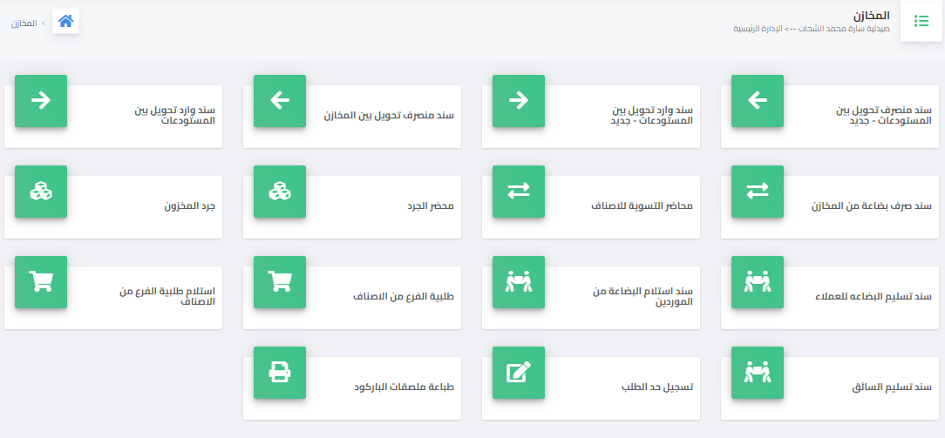The height and width of the screenshot is (438, 945).
Task: Click the carry icon for سند استلام البضاعة
Action: (519, 282)
